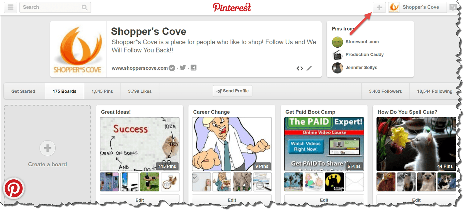Open the Career Change board cover image
The image size is (467, 212).
pos(232,144)
